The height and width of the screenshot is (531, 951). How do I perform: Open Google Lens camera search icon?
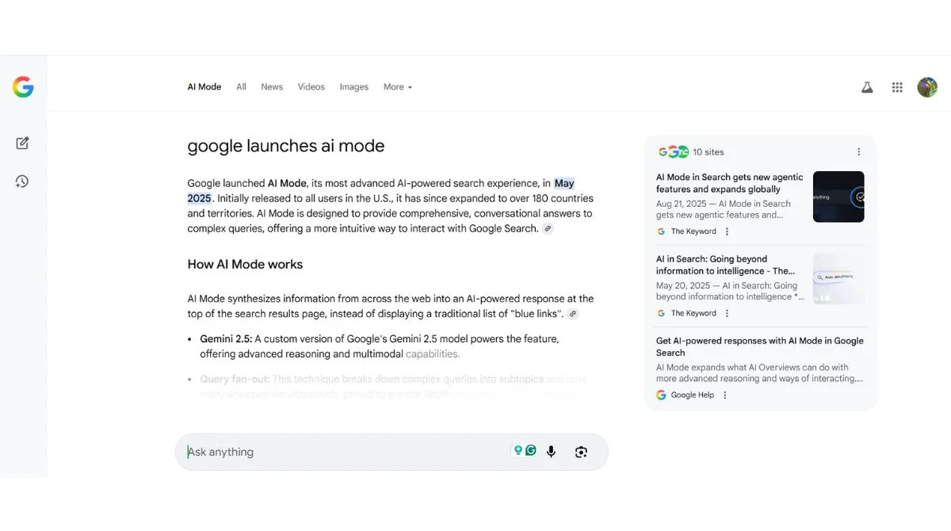581,452
